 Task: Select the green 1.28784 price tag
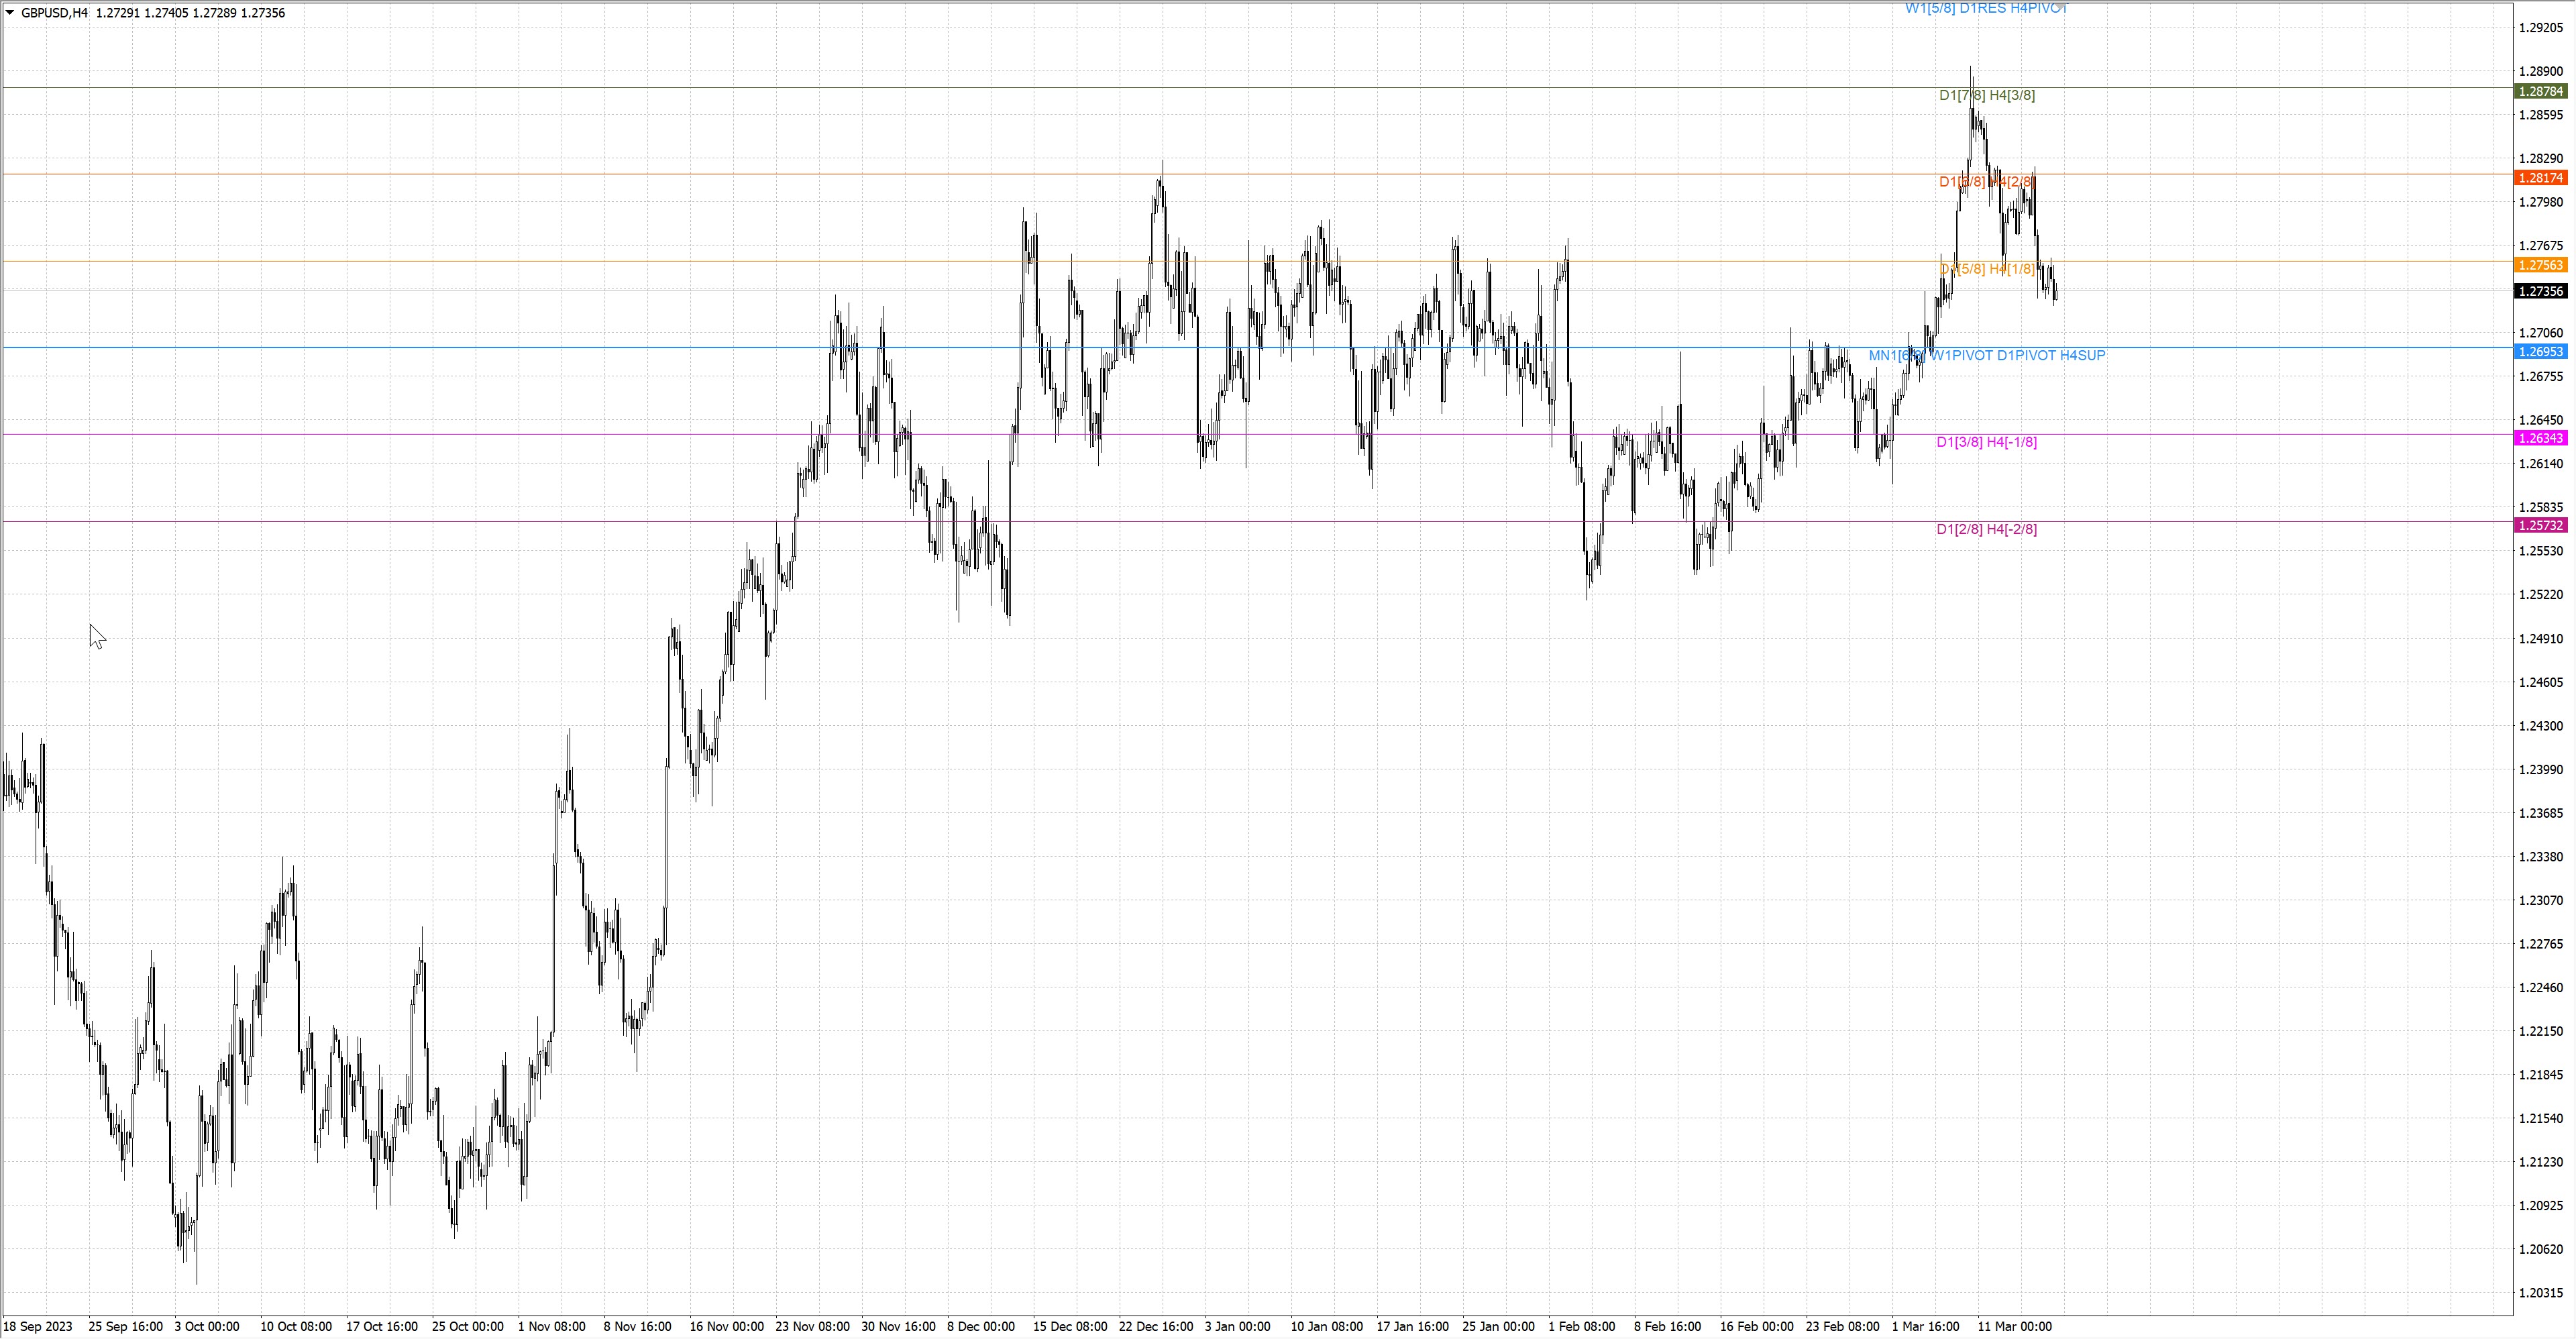(2540, 92)
